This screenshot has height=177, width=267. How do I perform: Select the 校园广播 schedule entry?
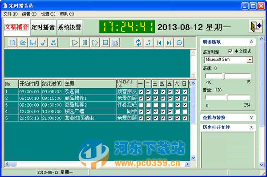pos(90,111)
